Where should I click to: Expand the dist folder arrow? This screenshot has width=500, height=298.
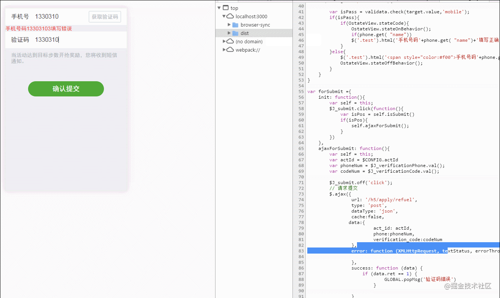(229, 33)
